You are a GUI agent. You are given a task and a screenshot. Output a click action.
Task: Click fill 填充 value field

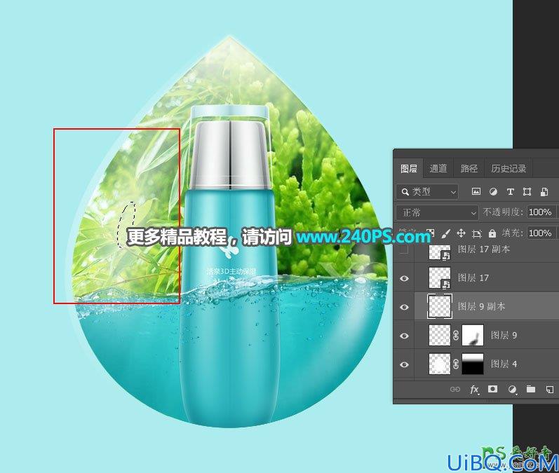[542, 233]
